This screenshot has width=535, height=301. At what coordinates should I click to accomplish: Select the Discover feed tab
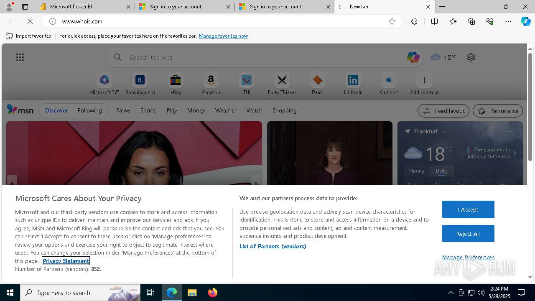[56, 110]
